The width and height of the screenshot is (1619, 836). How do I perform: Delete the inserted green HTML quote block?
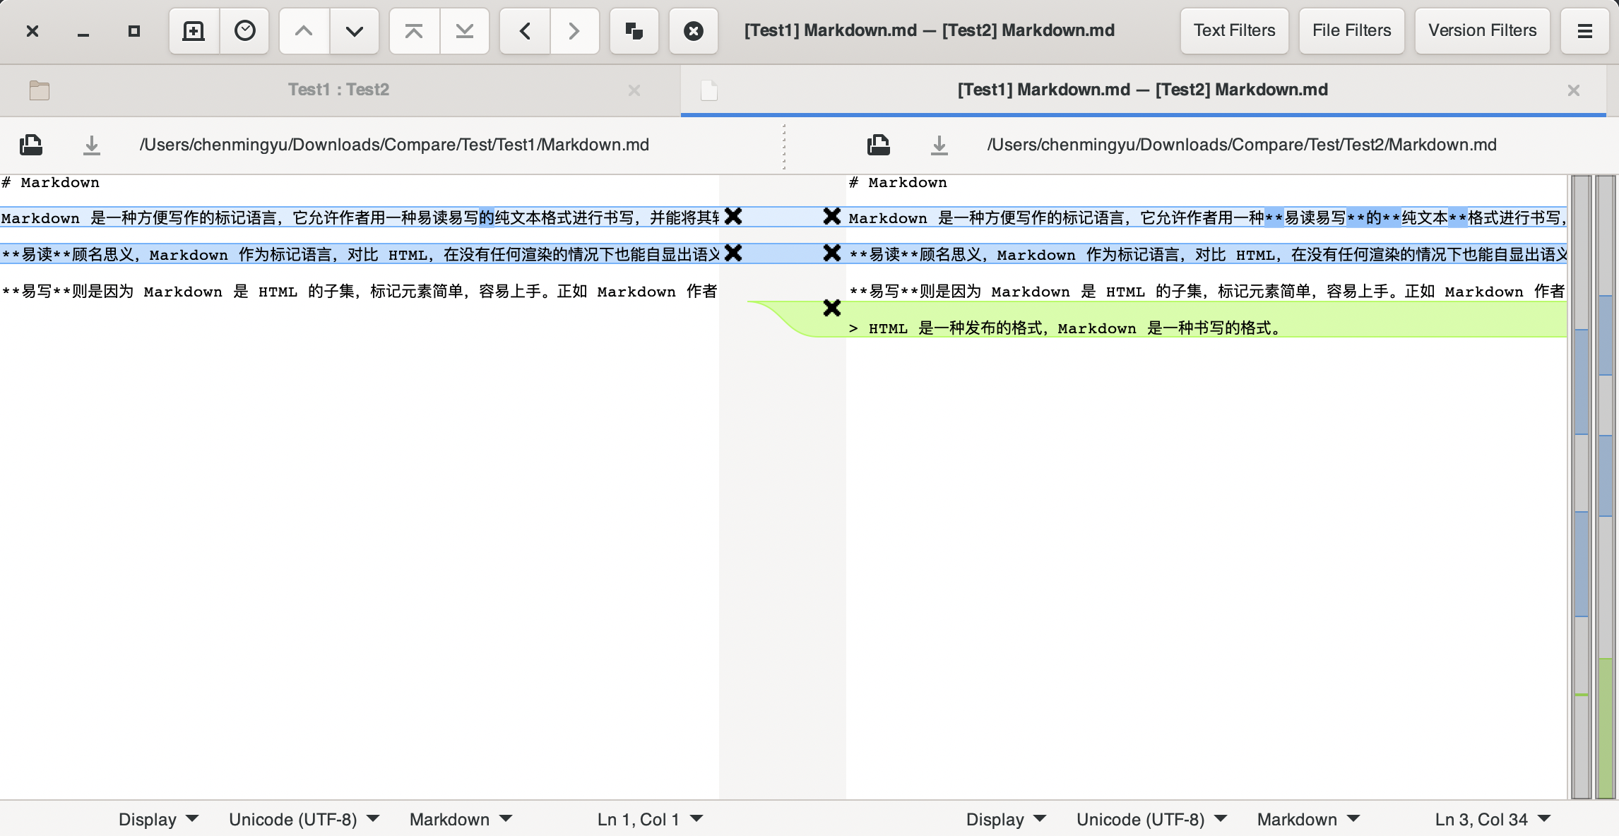[832, 308]
